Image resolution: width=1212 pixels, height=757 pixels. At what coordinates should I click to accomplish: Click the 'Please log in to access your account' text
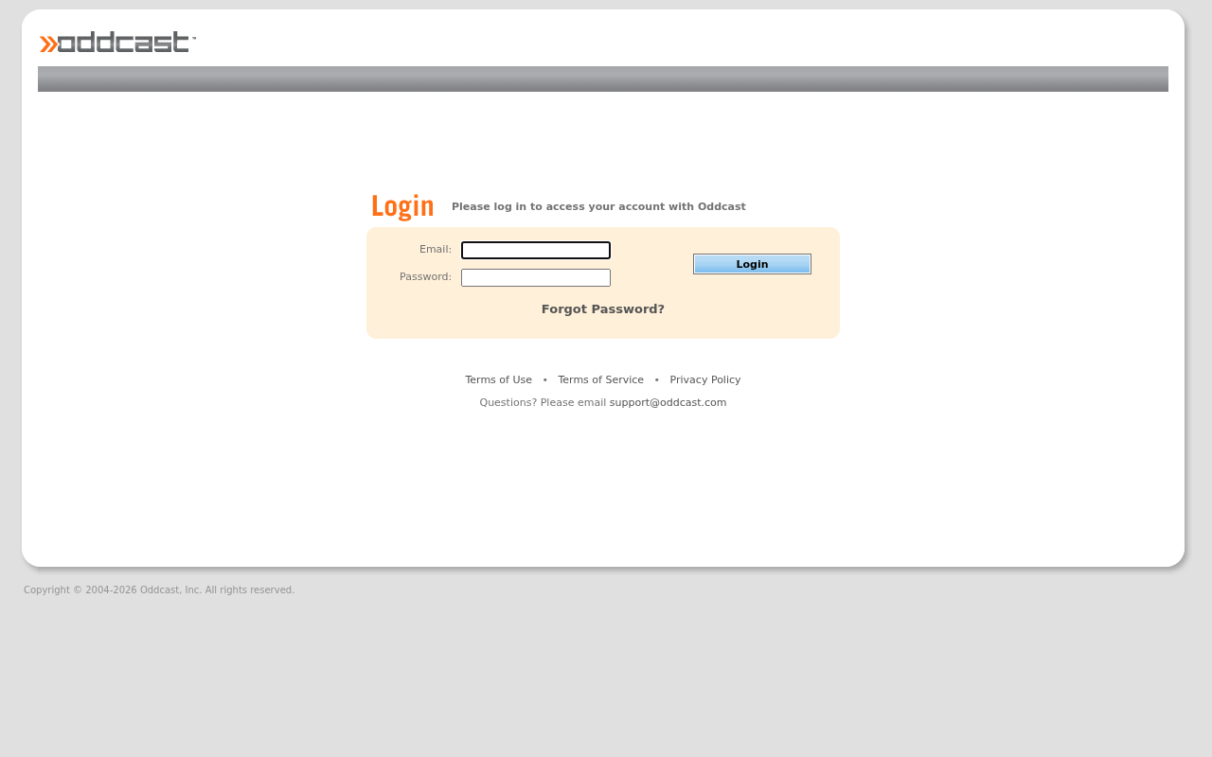pyautogui.click(x=598, y=207)
